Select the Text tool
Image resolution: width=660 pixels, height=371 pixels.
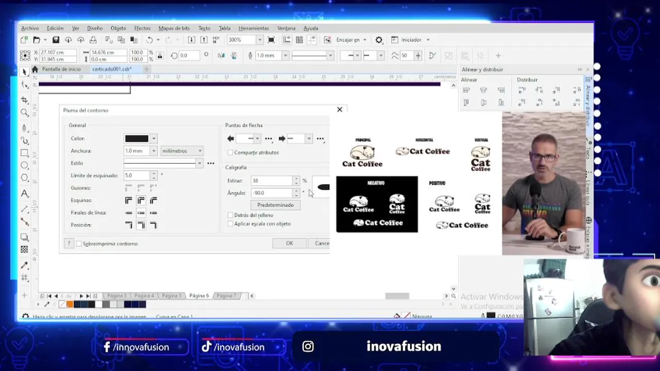coord(24,194)
